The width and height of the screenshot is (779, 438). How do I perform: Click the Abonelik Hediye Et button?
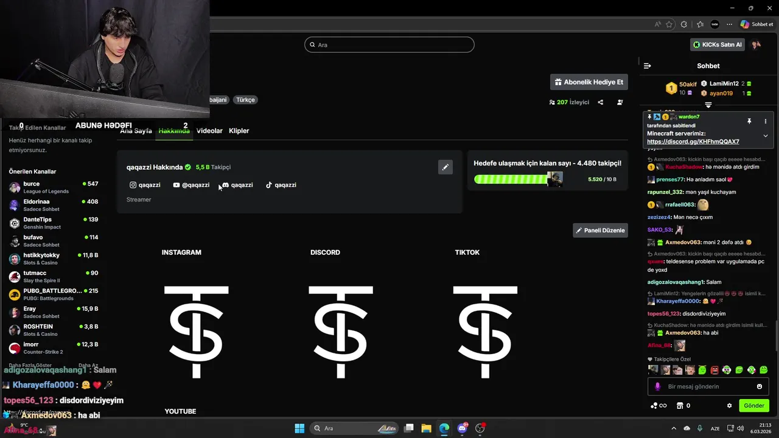(589, 82)
